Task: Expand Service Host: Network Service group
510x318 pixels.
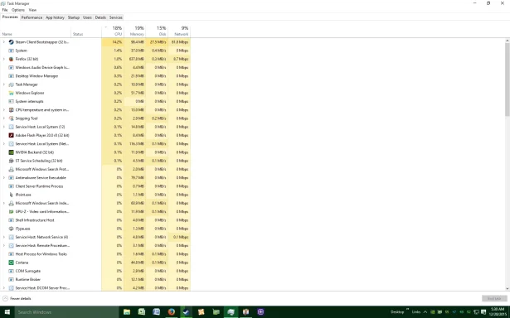Action: (4, 237)
